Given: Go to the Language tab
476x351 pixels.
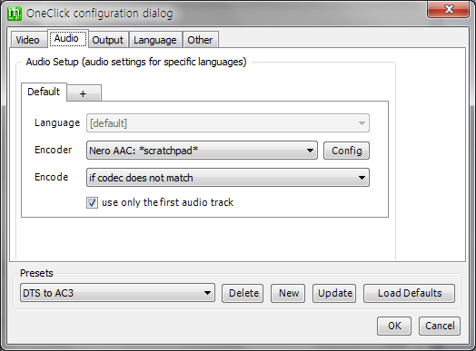Looking at the screenshot, I should click(155, 40).
